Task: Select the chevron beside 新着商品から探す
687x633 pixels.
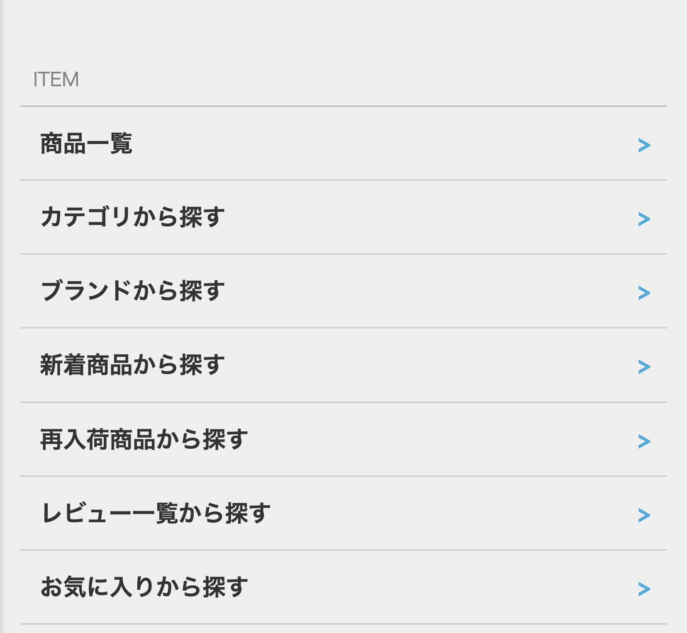Action: 644,367
